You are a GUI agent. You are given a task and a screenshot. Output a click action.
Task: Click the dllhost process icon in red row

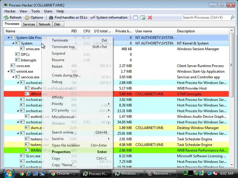click(x=27, y=94)
